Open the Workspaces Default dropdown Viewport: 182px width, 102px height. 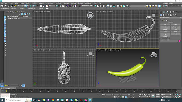pos(175,3)
